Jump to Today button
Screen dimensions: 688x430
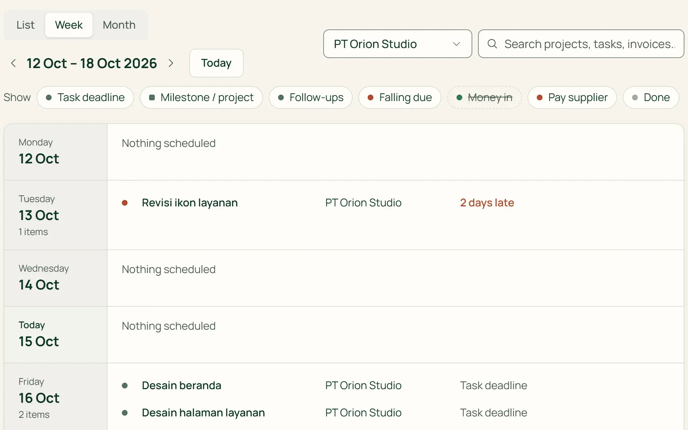216,63
